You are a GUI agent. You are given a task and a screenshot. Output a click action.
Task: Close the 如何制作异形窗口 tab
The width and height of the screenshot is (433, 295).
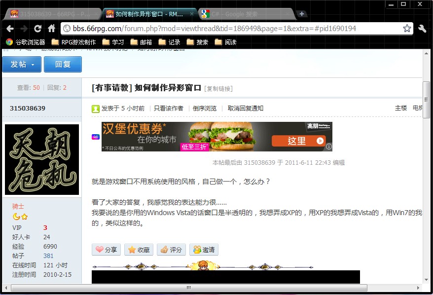(192, 14)
